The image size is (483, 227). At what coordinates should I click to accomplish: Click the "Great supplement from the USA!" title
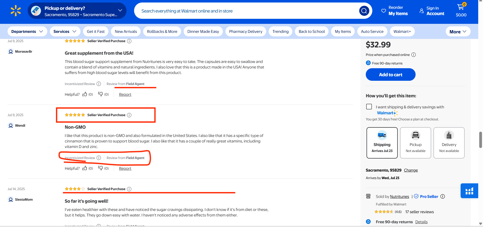99,53
